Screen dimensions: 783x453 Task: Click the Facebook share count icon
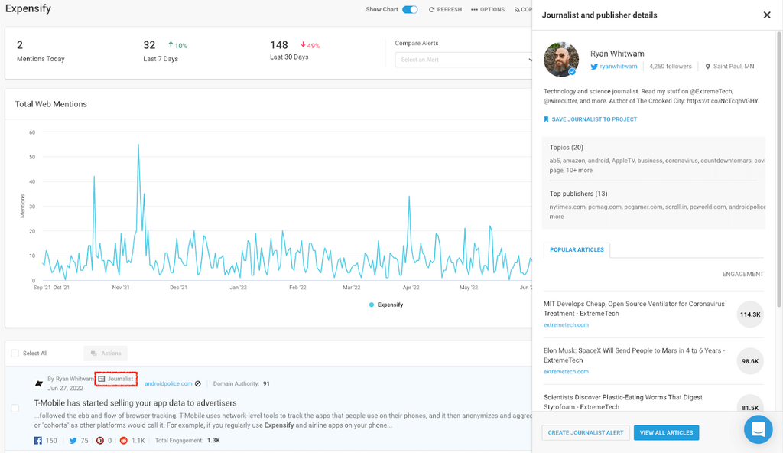(37, 441)
